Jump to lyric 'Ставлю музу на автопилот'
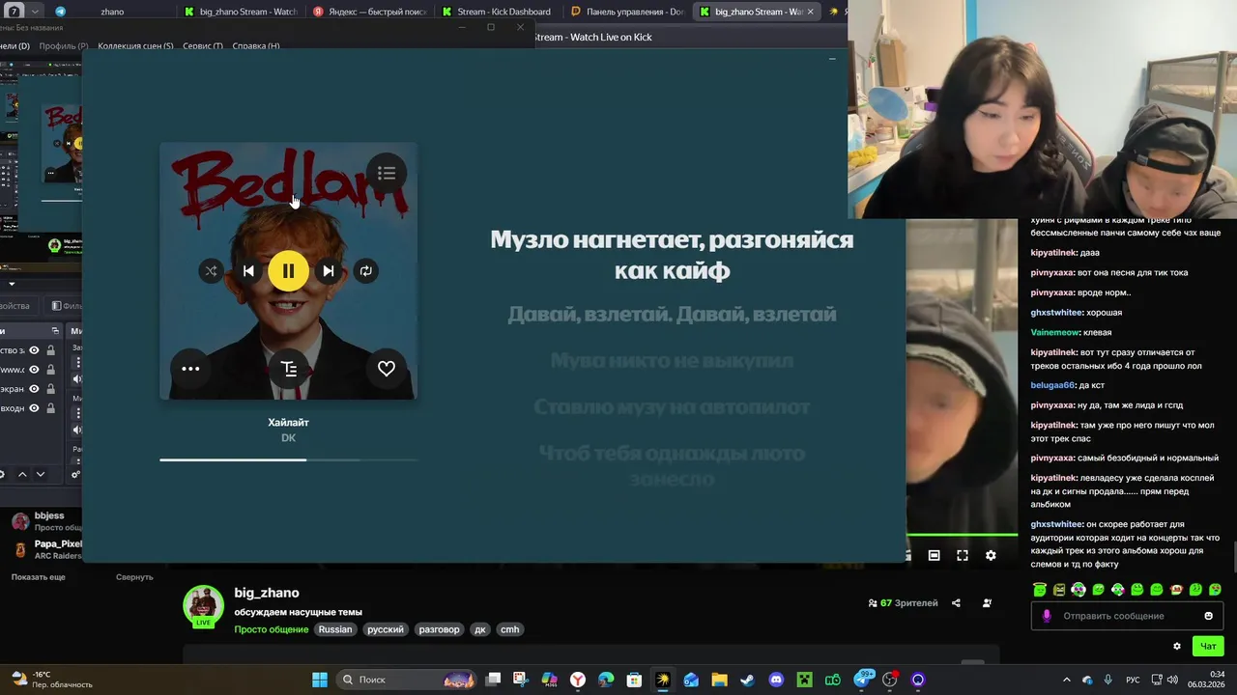Screen dimensions: 1237x695 (x=672, y=407)
